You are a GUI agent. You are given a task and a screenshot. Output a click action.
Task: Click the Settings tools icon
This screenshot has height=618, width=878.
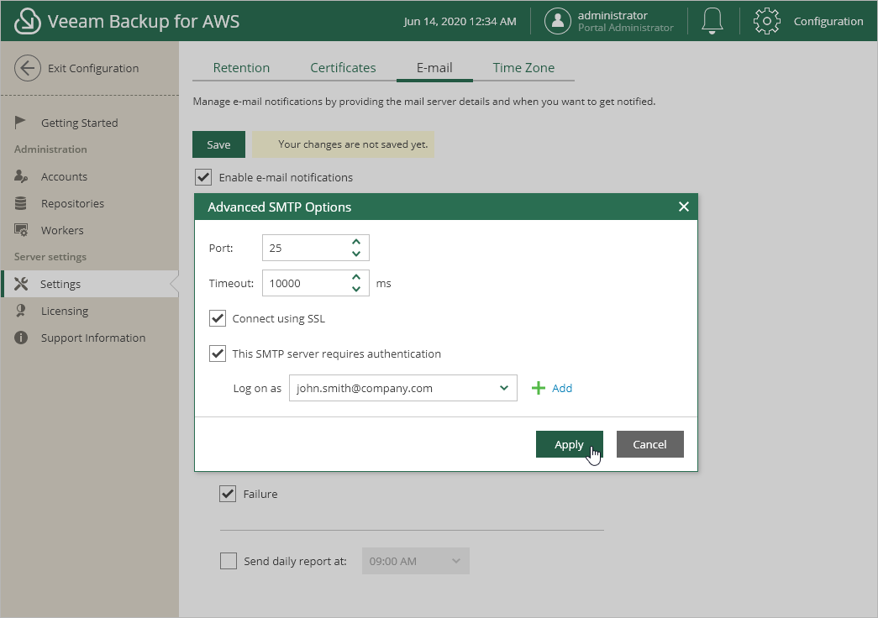(x=21, y=284)
